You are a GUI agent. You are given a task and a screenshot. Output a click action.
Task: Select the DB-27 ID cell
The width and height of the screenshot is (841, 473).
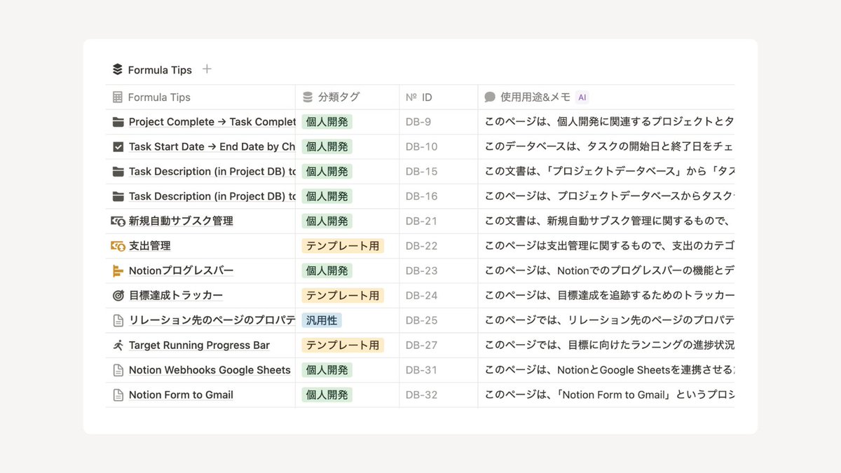click(439, 345)
